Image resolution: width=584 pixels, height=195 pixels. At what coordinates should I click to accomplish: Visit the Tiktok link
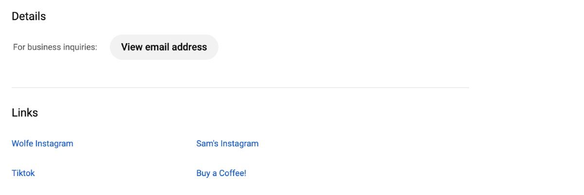pyautogui.click(x=23, y=173)
